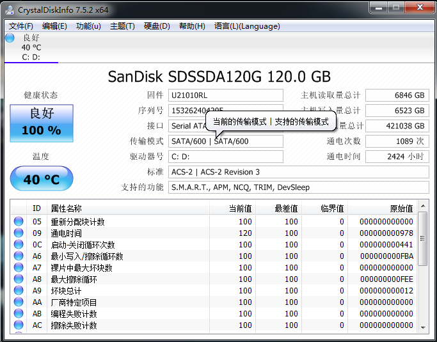Screen dimensions: 437x342
Task: Select the 最大擦除循环 attribute row
Action: tap(214, 279)
